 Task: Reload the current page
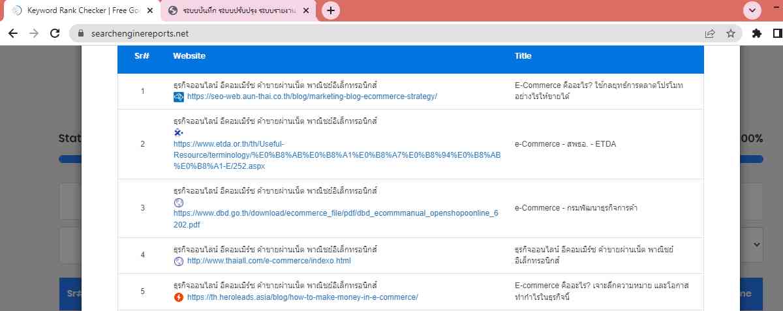(x=55, y=33)
